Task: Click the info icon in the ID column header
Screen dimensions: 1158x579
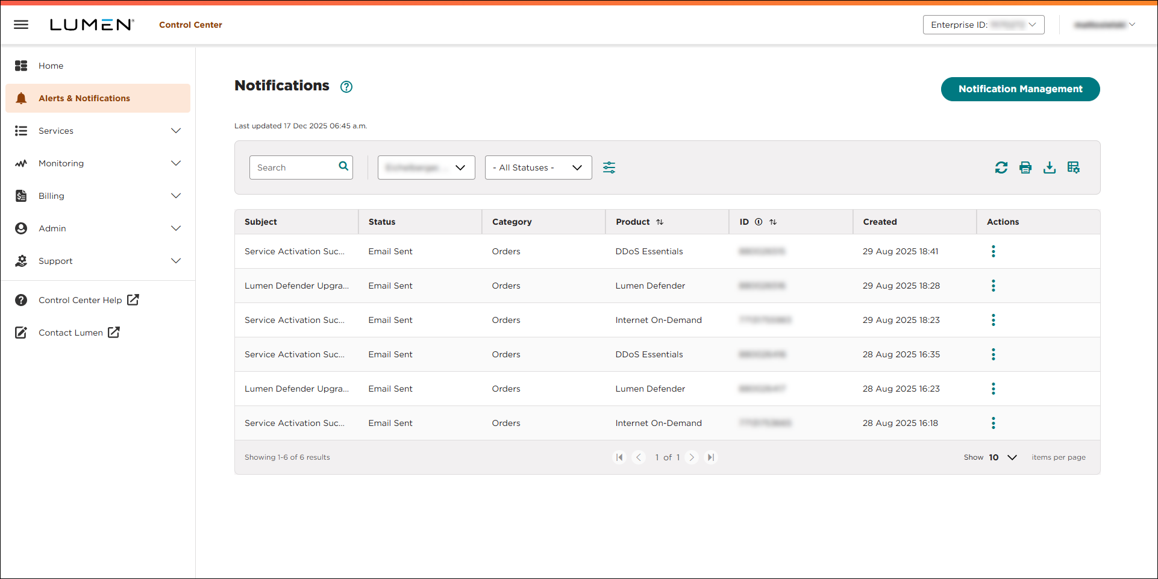Action: [x=758, y=222]
